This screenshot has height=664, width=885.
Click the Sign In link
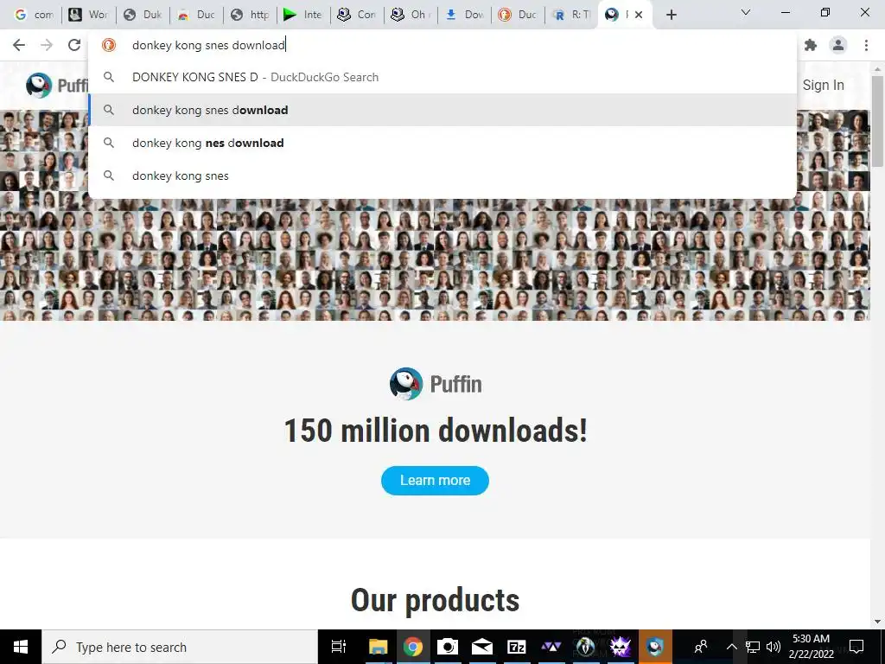(x=823, y=86)
